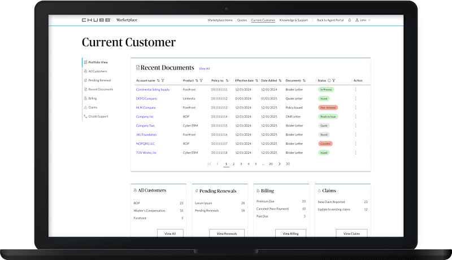Open JKL Foundation account link
The height and width of the screenshot is (260, 452).
(146, 135)
